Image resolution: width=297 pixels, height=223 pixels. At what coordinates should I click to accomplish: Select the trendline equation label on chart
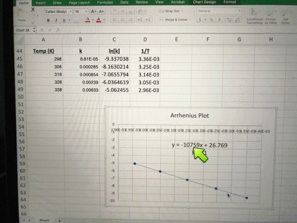199,145
